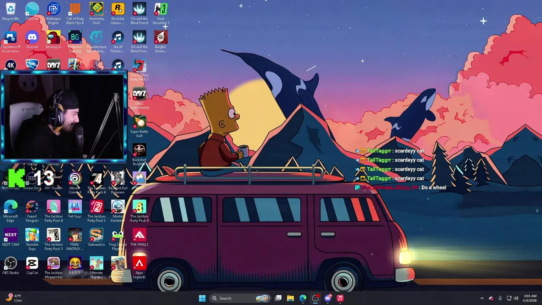
Task: Select The Jackbox Party Pack 4 icon
Action: click(x=96, y=183)
